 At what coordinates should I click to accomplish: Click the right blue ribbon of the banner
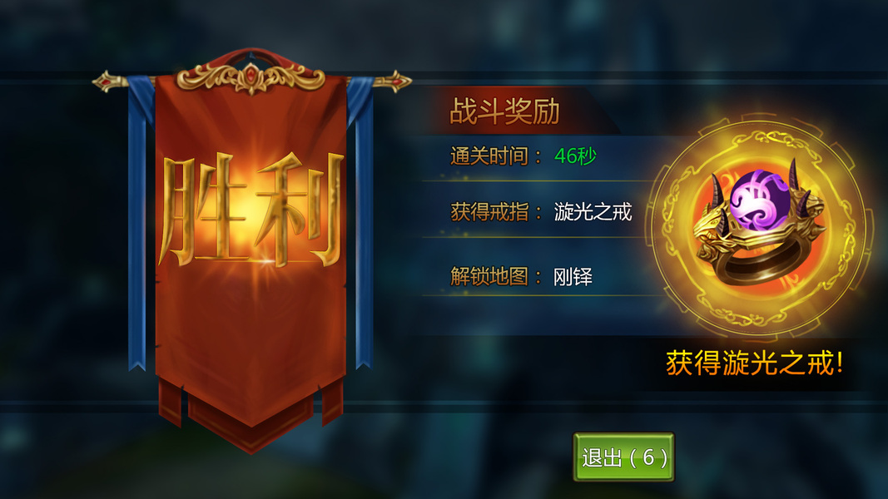pyautogui.click(x=361, y=220)
